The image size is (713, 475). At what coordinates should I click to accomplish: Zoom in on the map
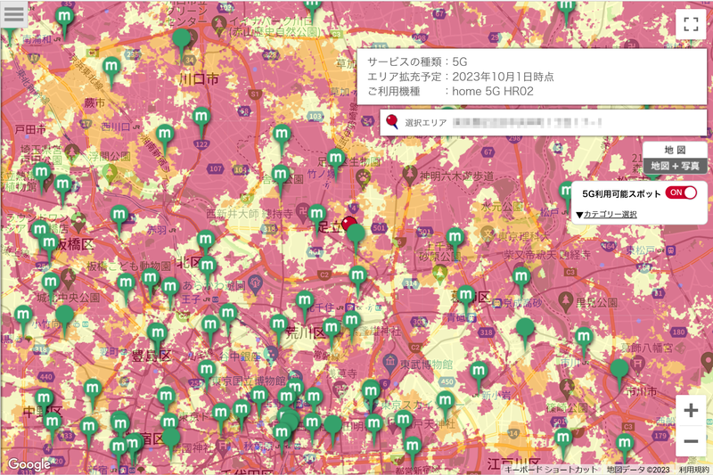coord(691,411)
